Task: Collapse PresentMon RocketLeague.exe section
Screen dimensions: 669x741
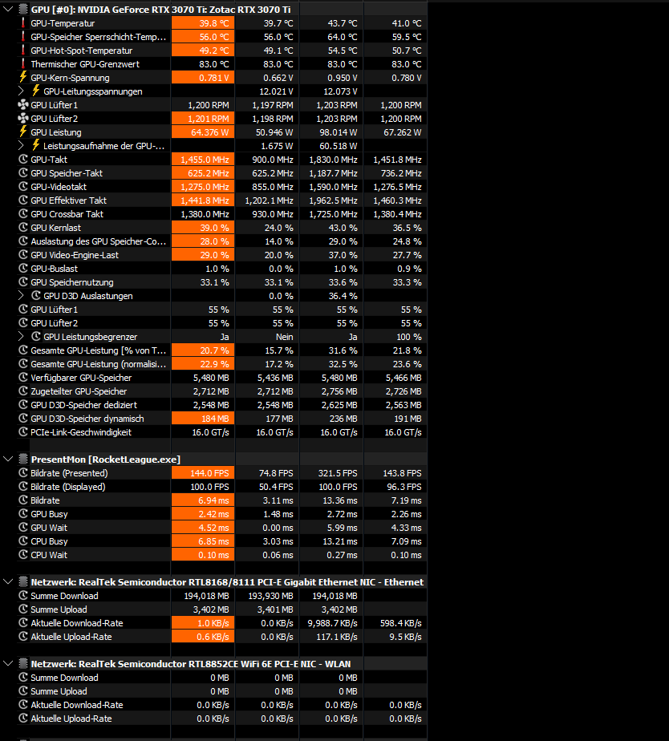Action: (8, 459)
